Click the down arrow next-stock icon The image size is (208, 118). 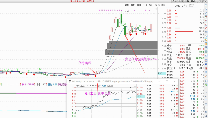tap(206, 13)
